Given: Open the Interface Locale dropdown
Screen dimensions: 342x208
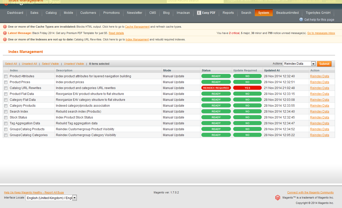Looking at the screenshot, I should [51, 198].
